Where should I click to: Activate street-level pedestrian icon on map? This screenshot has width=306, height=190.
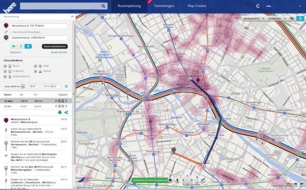tap(177, 180)
